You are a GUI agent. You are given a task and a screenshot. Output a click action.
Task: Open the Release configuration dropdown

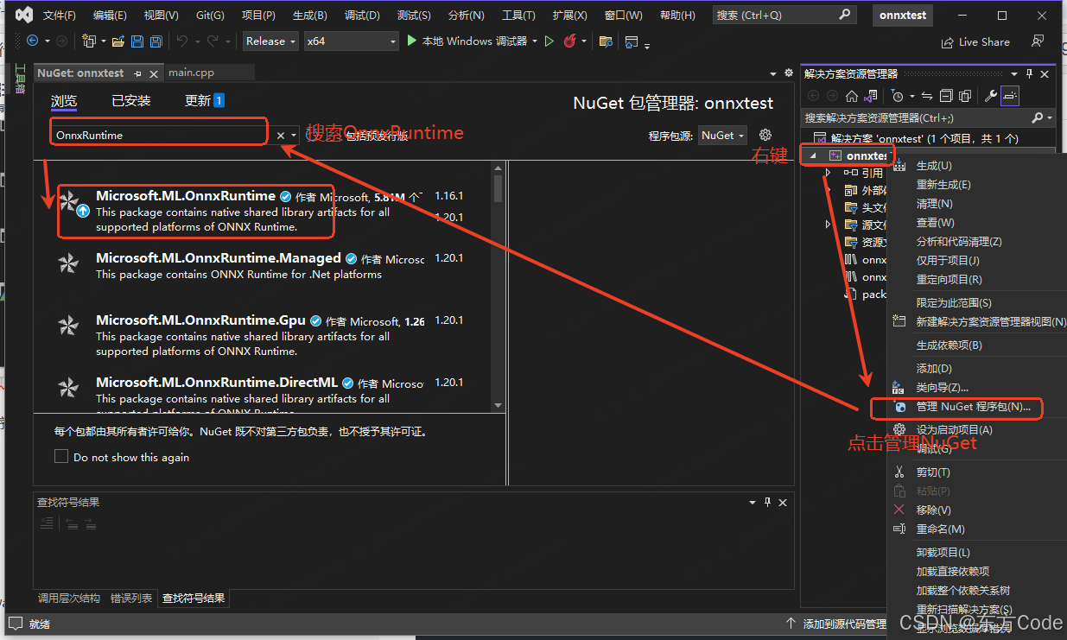(270, 41)
